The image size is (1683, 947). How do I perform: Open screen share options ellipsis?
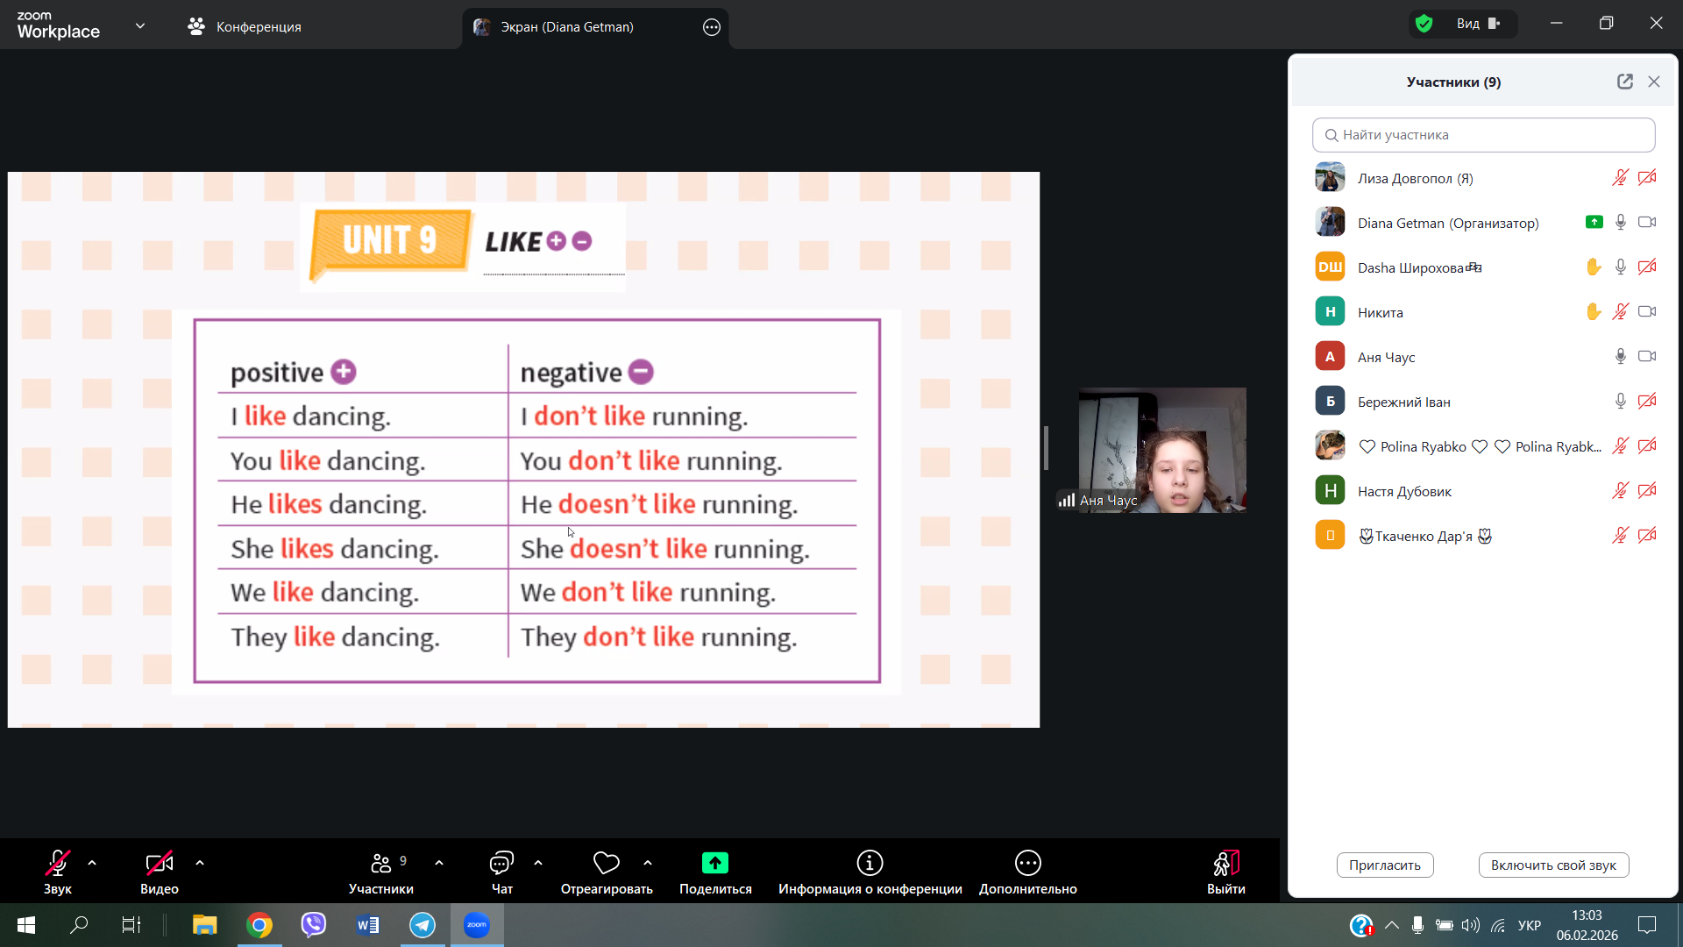click(712, 27)
